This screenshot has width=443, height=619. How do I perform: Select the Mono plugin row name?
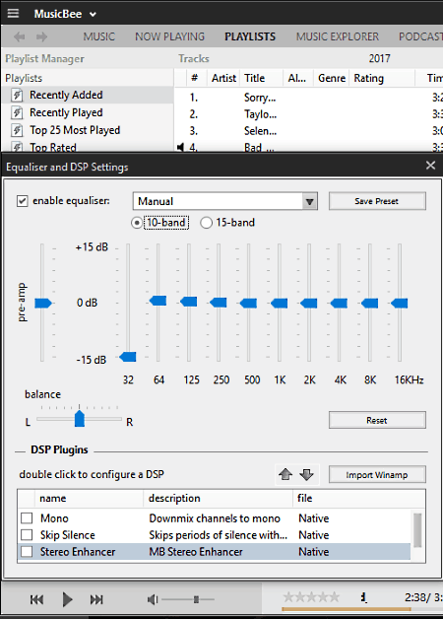coord(54,517)
